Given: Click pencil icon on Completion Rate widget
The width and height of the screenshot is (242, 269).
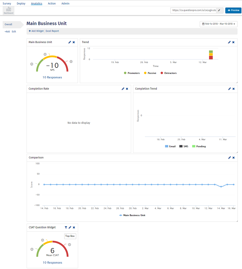Looking at the screenshot, I should coord(123,89).
